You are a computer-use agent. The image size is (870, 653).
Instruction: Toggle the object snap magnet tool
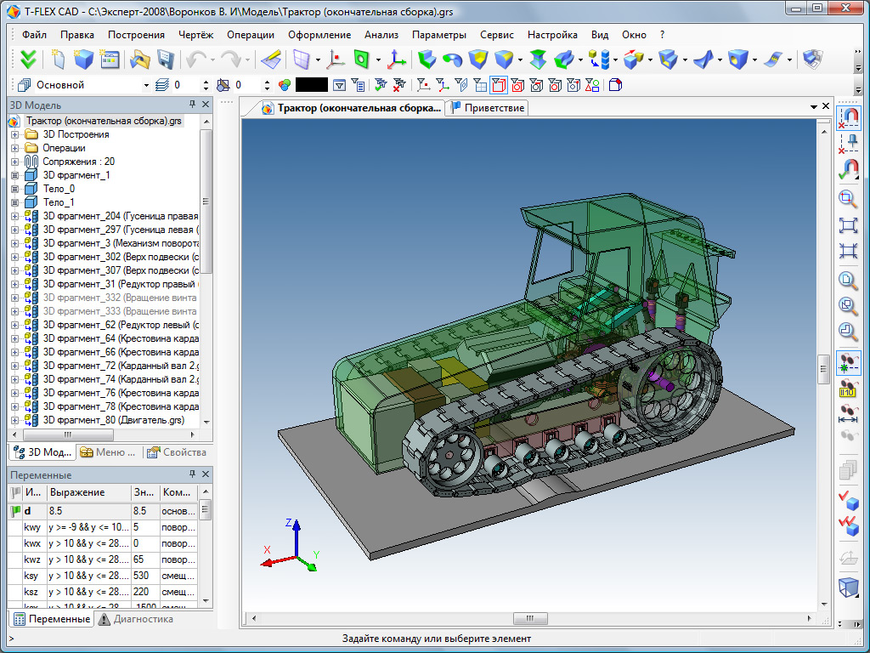point(848,117)
